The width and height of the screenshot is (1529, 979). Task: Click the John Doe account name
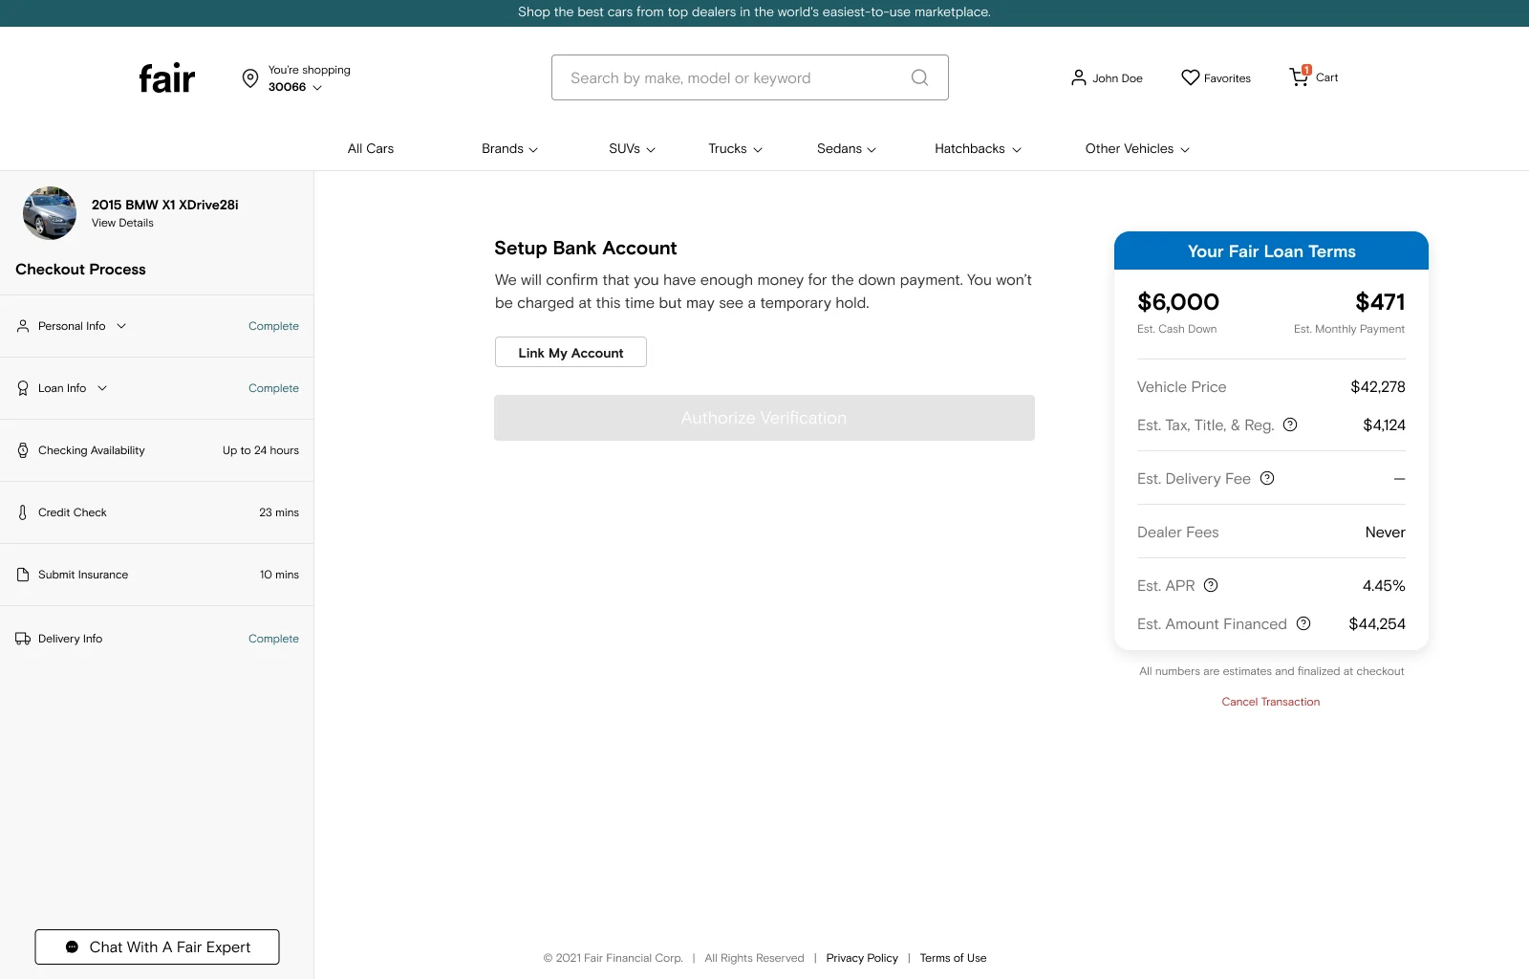1117,78
